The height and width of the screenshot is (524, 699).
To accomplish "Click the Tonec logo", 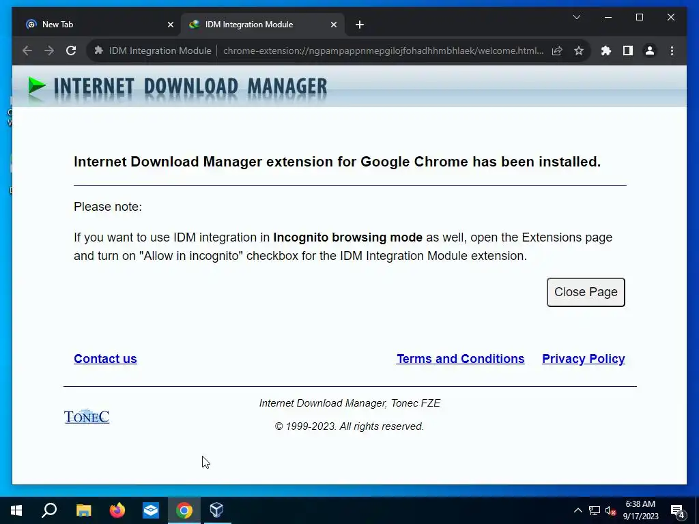I will click(x=87, y=417).
